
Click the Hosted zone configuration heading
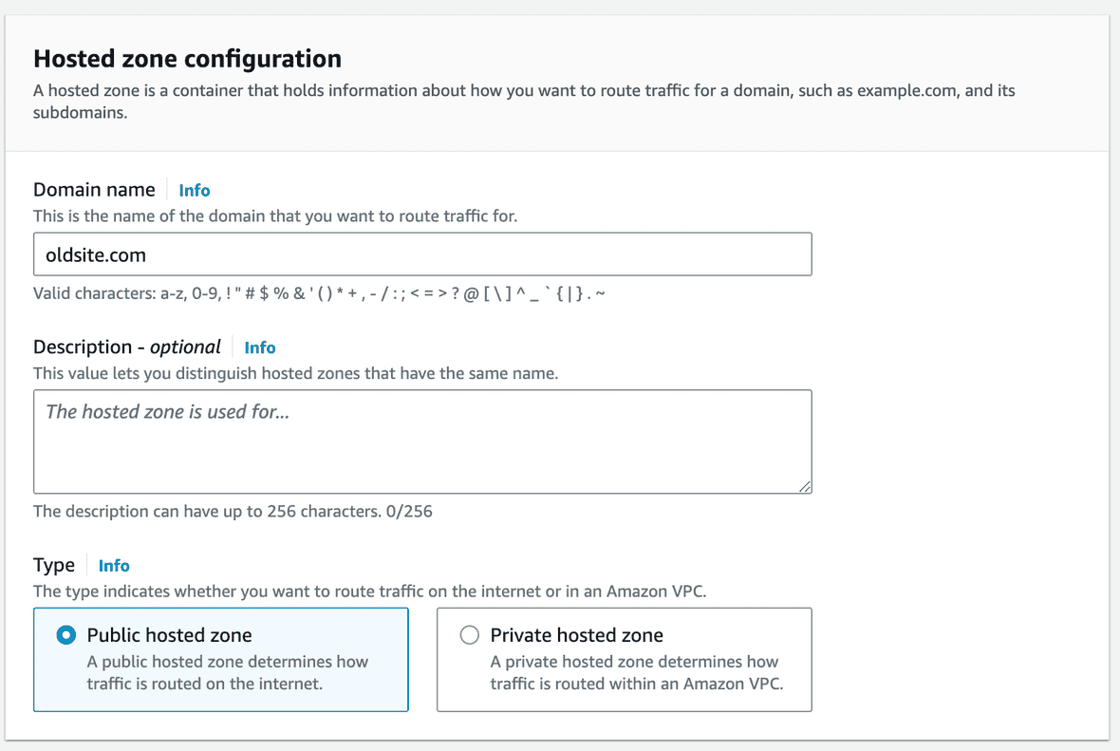click(x=187, y=58)
